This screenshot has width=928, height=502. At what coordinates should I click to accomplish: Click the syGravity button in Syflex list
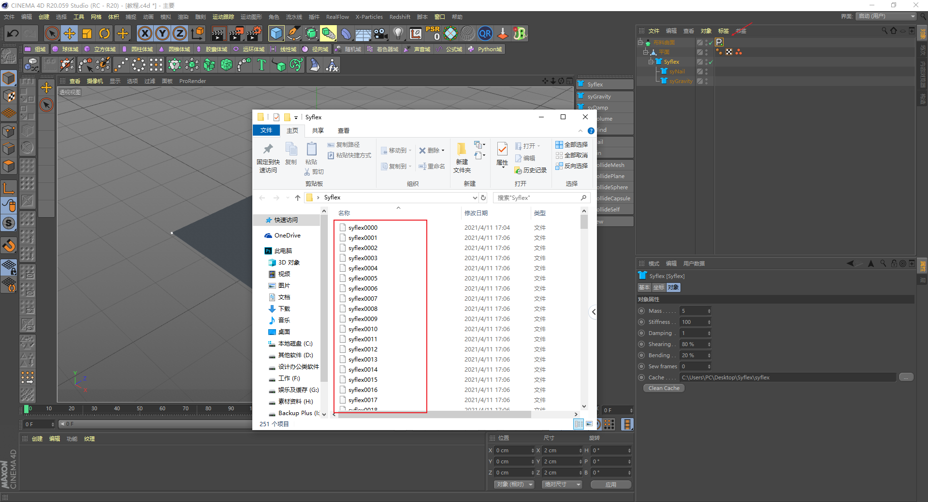pyautogui.click(x=605, y=97)
